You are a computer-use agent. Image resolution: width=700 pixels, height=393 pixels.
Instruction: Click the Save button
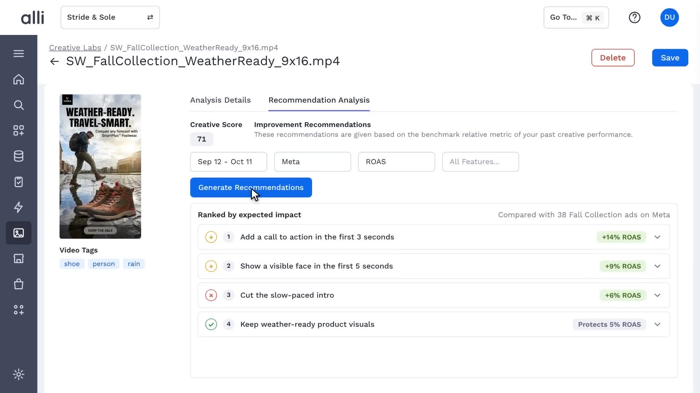pos(670,58)
